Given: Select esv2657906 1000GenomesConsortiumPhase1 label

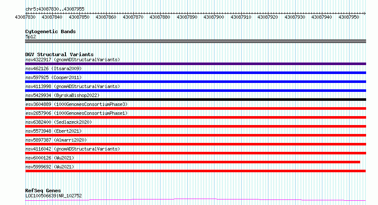Looking at the screenshot, I should tap(76, 113).
